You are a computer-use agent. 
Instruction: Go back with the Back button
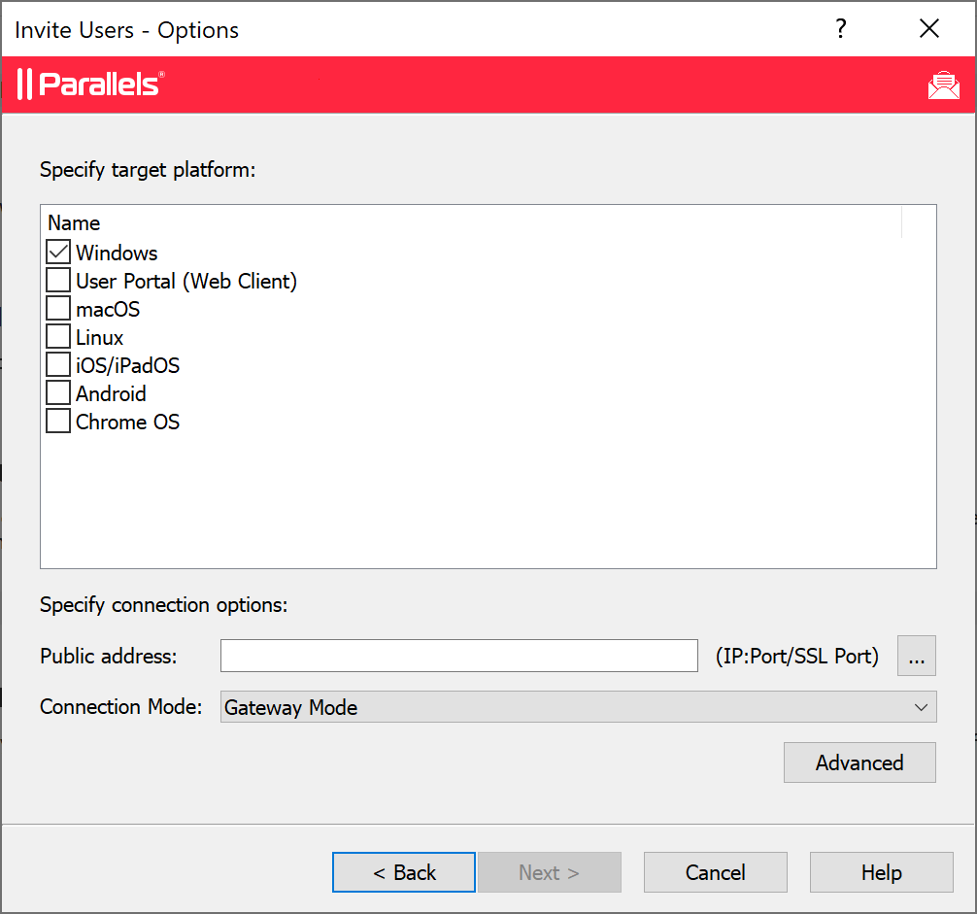[404, 872]
